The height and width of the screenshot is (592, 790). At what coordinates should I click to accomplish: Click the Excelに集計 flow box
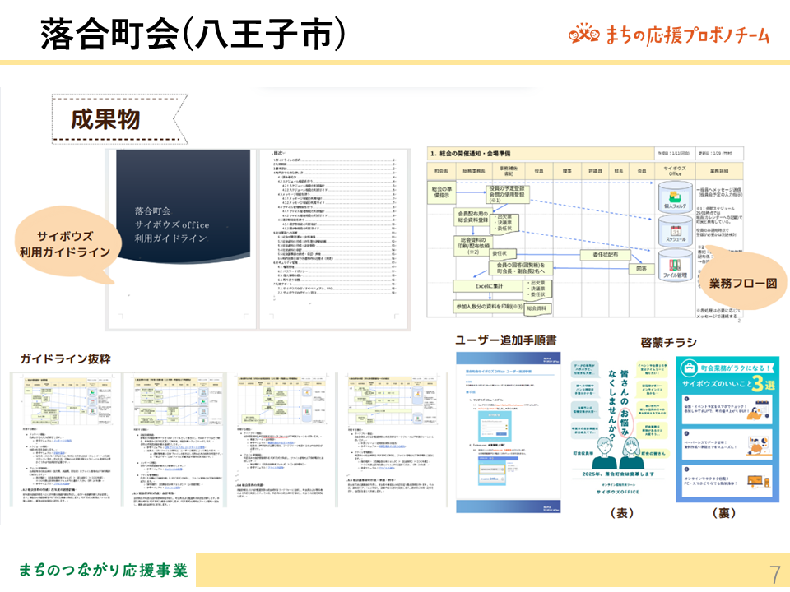(489, 286)
